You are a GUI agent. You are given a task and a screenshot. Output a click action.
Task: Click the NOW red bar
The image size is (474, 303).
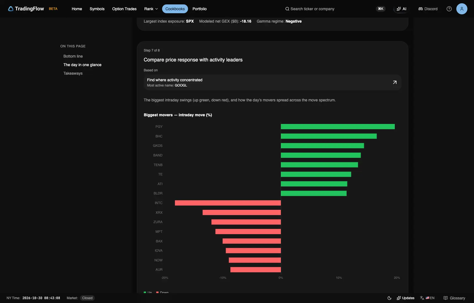255,260
